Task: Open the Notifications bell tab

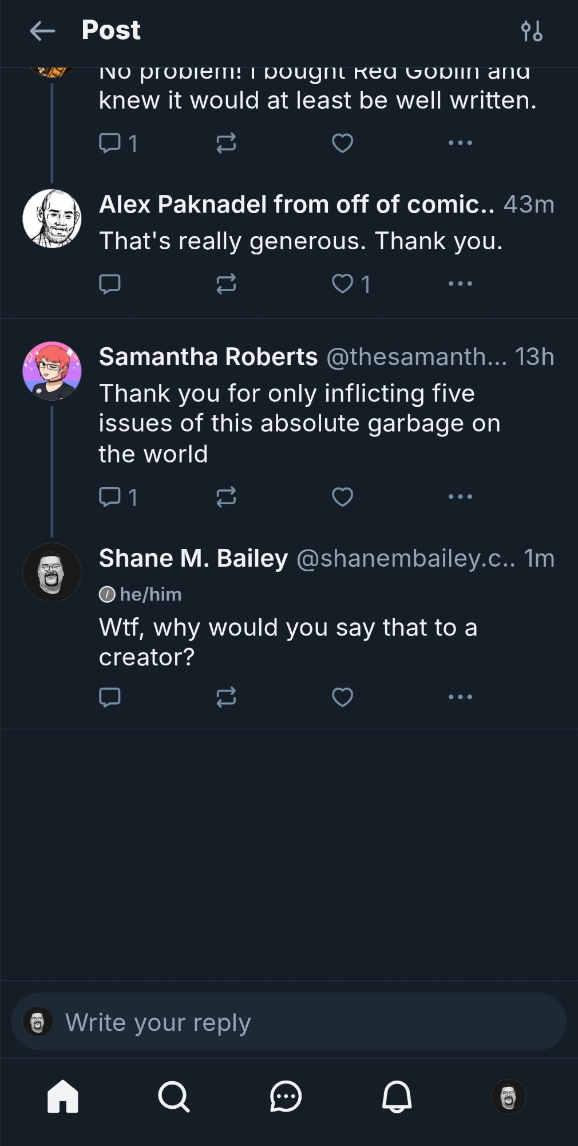Action: tap(397, 1096)
